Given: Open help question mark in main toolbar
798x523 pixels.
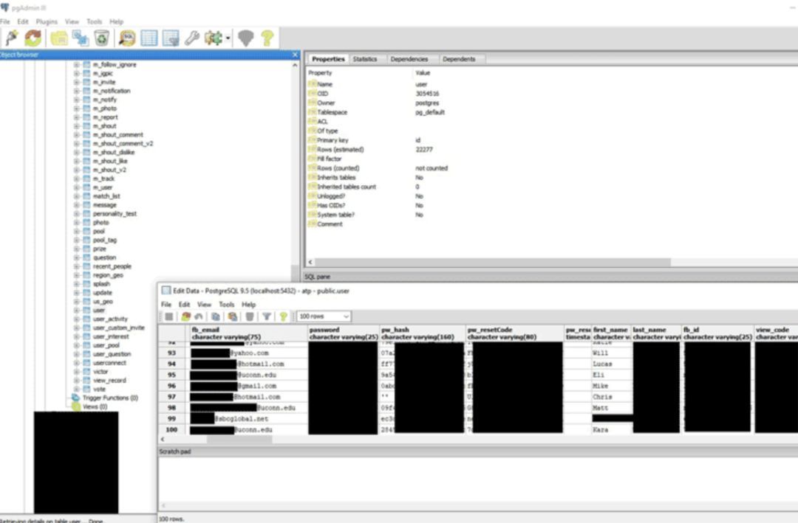Looking at the screenshot, I should tap(267, 38).
